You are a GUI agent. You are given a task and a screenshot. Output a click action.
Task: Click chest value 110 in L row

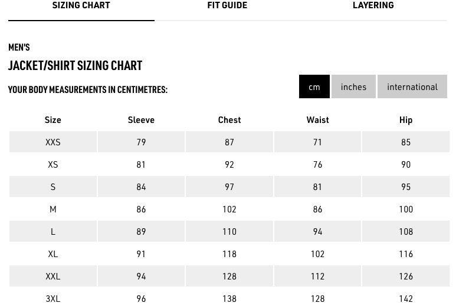(x=229, y=231)
